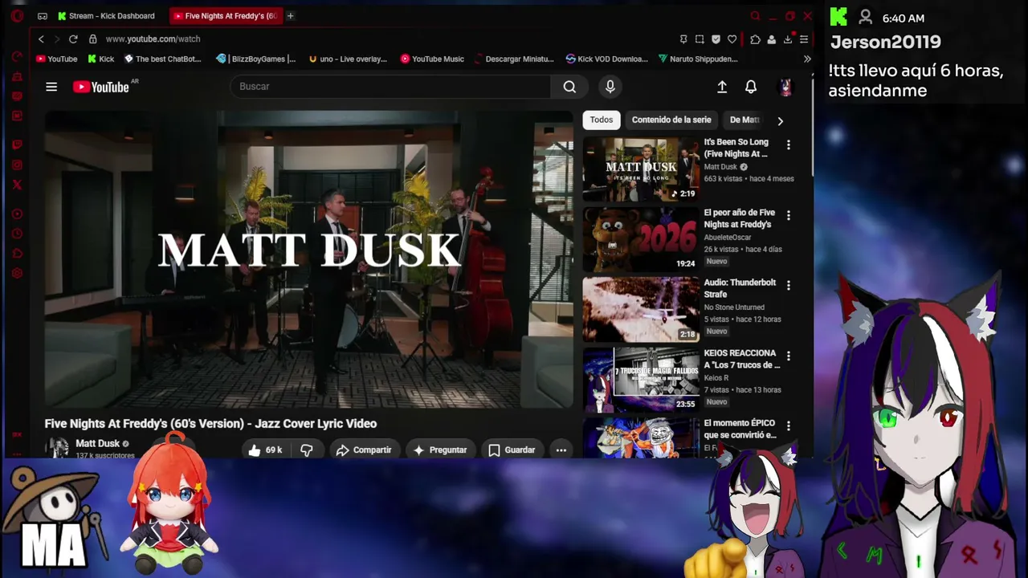Show hidden bookmarks with double chevron
Image resolution: width=1028 pixels, height=578 pixels.
coord(807,59)
